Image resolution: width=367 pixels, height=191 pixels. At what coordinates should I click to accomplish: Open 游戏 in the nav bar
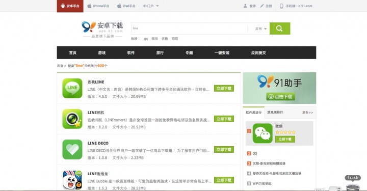click(x=102, y=52)
